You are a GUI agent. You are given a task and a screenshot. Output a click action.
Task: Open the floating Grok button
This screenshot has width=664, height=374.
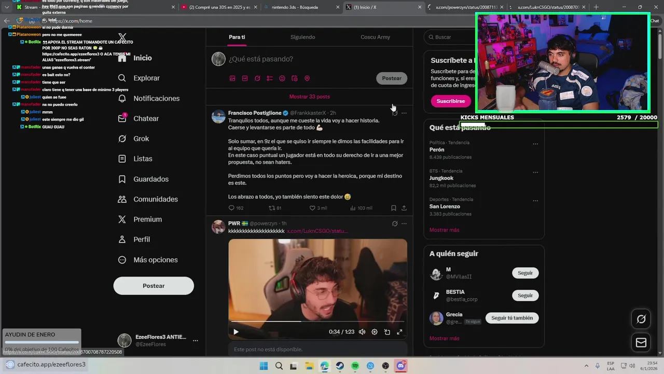(641, 319)
